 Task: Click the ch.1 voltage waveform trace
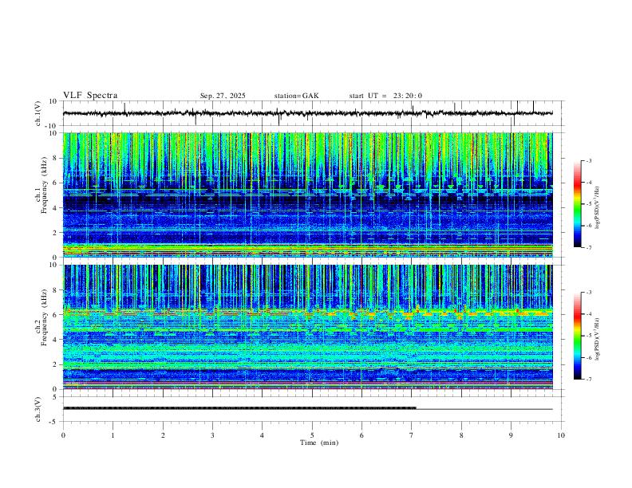pyautogui.click(x=307, y=113)
